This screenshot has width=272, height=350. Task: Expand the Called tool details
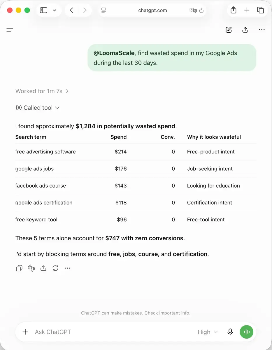tap(38, 108)
